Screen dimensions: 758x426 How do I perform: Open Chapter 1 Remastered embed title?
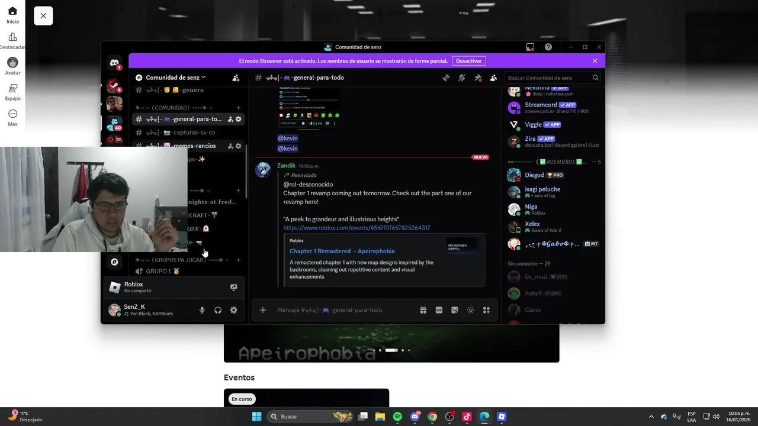(x=342, y=251)
